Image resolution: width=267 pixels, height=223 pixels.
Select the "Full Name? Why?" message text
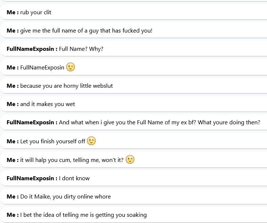(x=81, y=49)
